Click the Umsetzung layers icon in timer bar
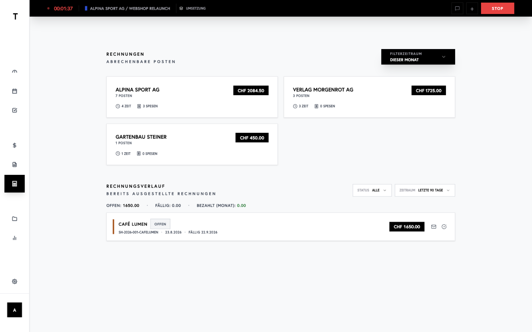This screenshot has width=532, height=332. [181, 8]
